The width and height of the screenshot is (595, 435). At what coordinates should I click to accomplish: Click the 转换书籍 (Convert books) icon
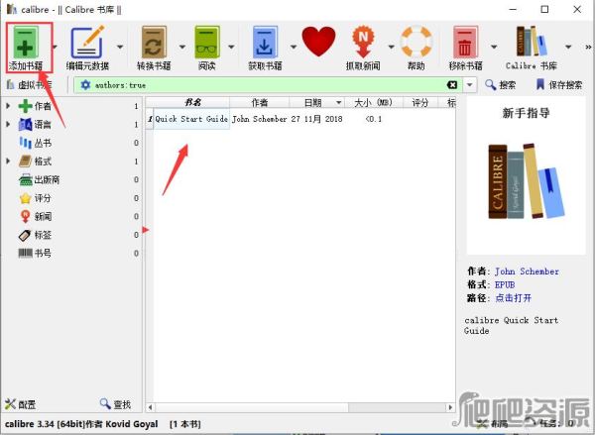pyautogui.click(x=154, y=44)
